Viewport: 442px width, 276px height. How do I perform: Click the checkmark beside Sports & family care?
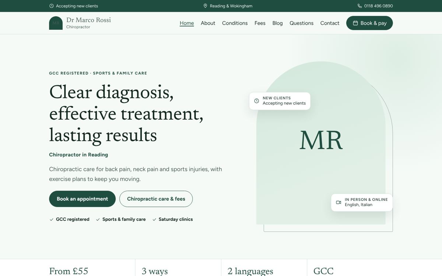[98, 220]
